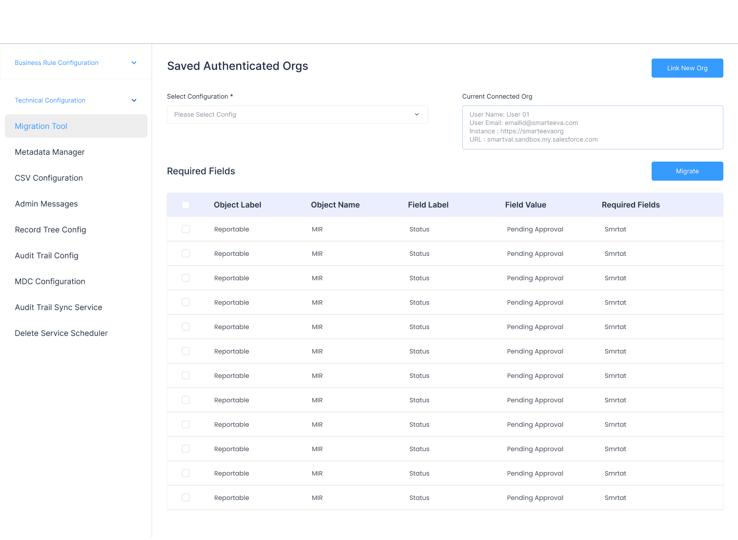Click the Migrate button
Screen dimensions: 738x540
point(687,171)
